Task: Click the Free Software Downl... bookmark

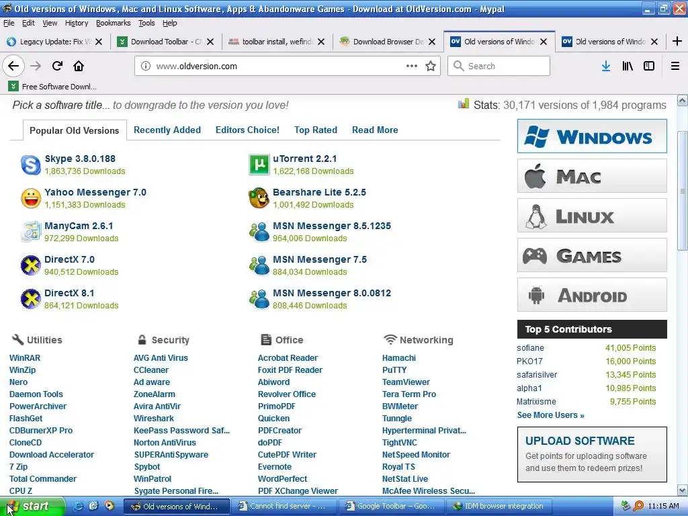Action: click(x=52, y=87)
